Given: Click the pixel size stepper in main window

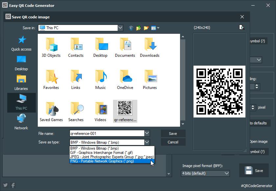Looking at the screenshot, I should tap(253, 107).
